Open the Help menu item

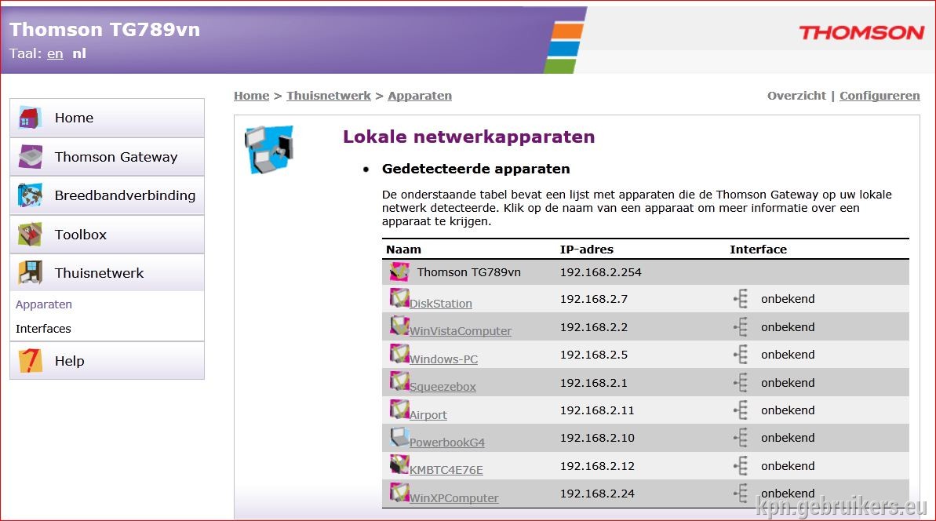pyautogui.click(x=107, y=360)
